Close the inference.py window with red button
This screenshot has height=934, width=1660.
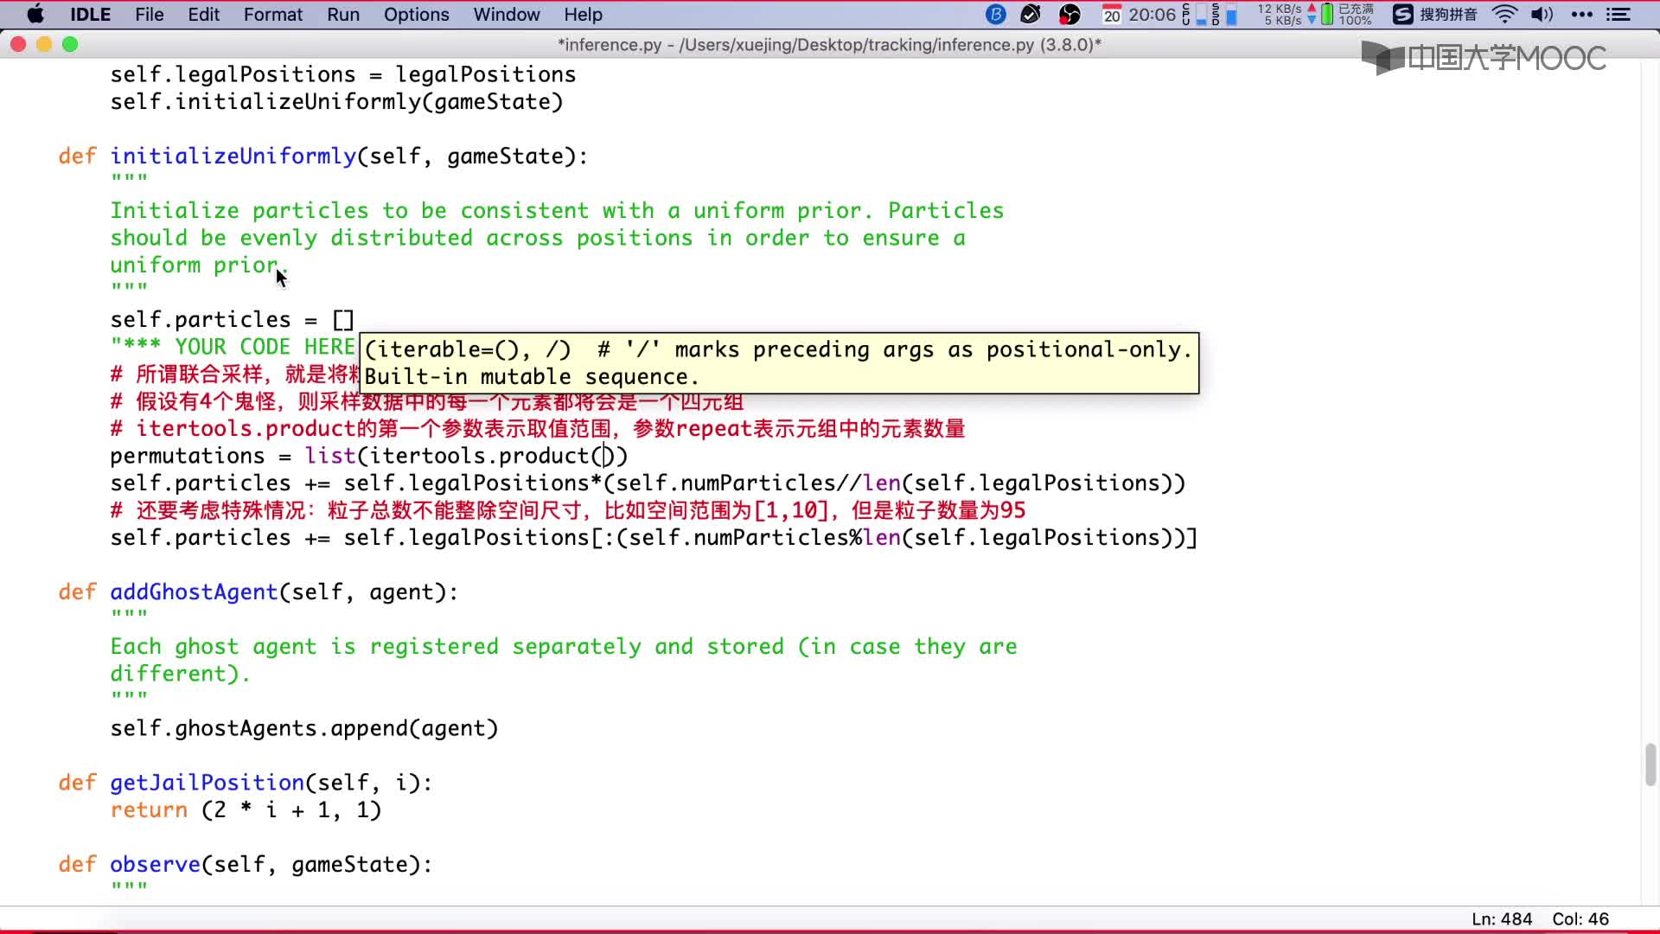(x=18, y=44)
